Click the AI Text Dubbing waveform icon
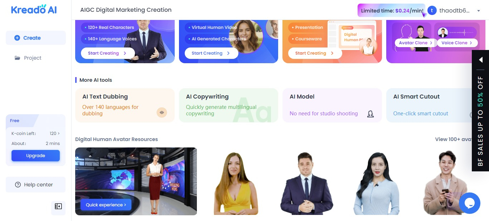The height and width of the screenshot is (221, 489). click(162, 112)
